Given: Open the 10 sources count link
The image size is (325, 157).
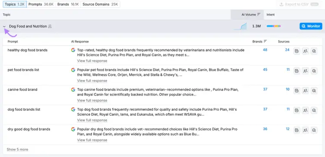Looking at the screenshot, I should [x=287, y=89].
